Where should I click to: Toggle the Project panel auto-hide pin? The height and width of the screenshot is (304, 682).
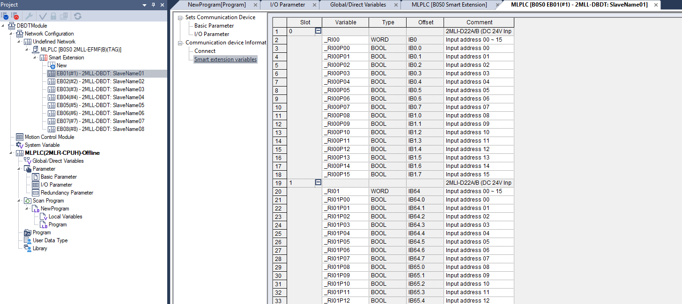click(153, 5)
